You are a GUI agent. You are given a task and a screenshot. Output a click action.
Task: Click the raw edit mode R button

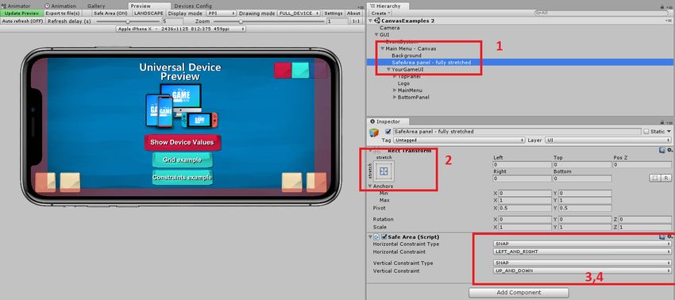[666, 179]
